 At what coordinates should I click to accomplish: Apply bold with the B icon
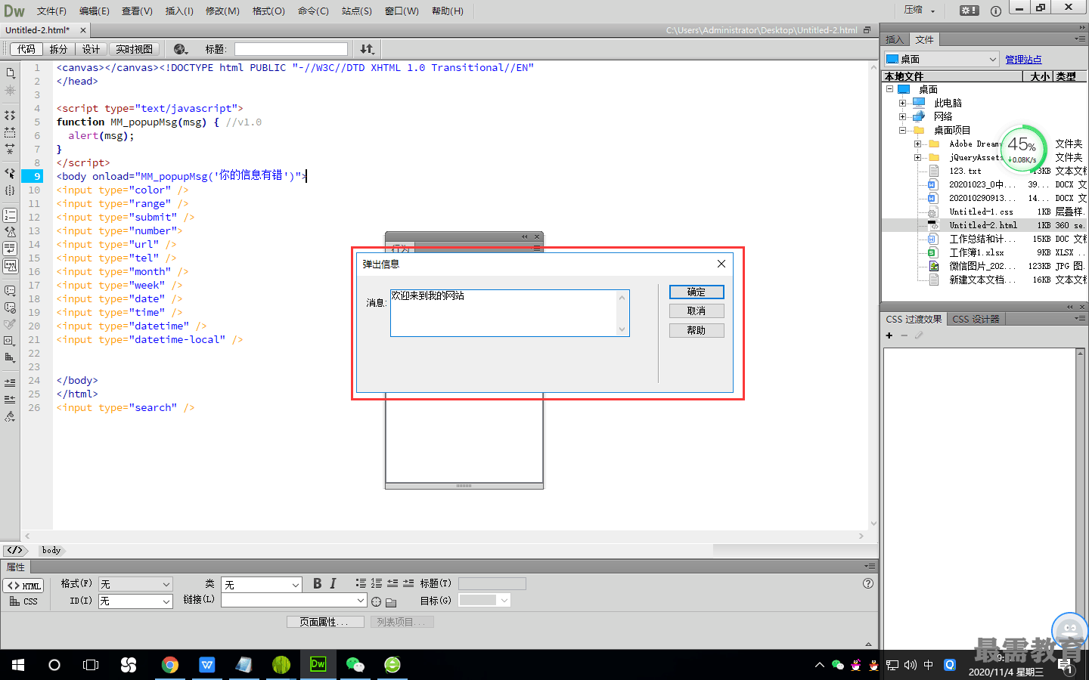tap(318, 583)
